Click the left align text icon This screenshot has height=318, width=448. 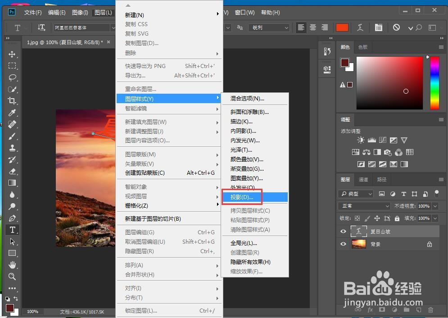301,27
